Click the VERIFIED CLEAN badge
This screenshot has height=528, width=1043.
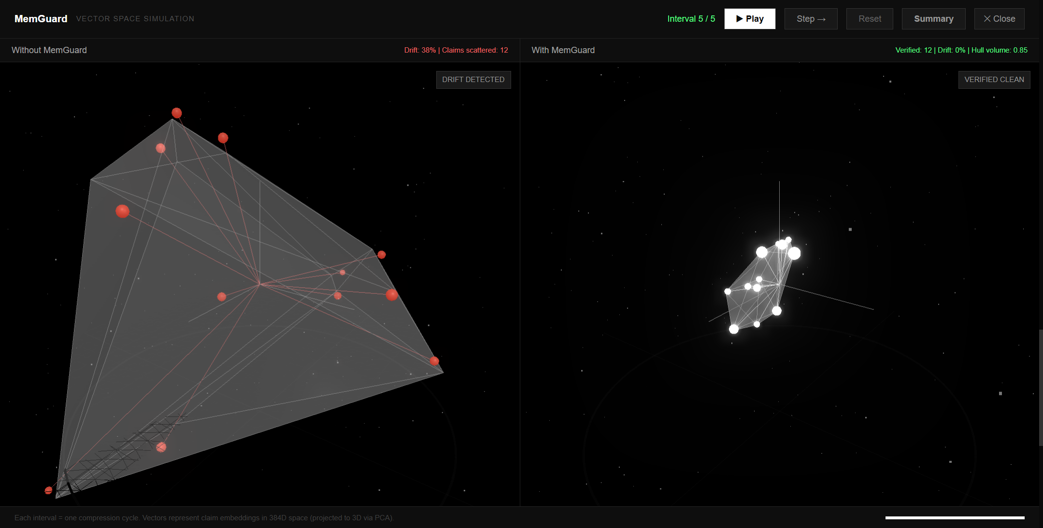[x=994, y=80]
